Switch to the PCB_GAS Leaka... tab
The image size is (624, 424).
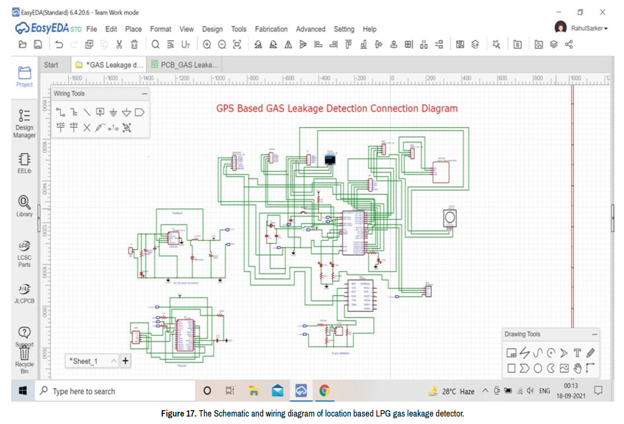coord(185,65)
